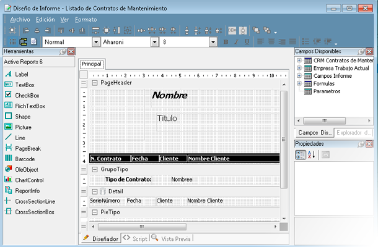Collapse the PageHeader section
378x247 pixels.
tap(95, 83)
